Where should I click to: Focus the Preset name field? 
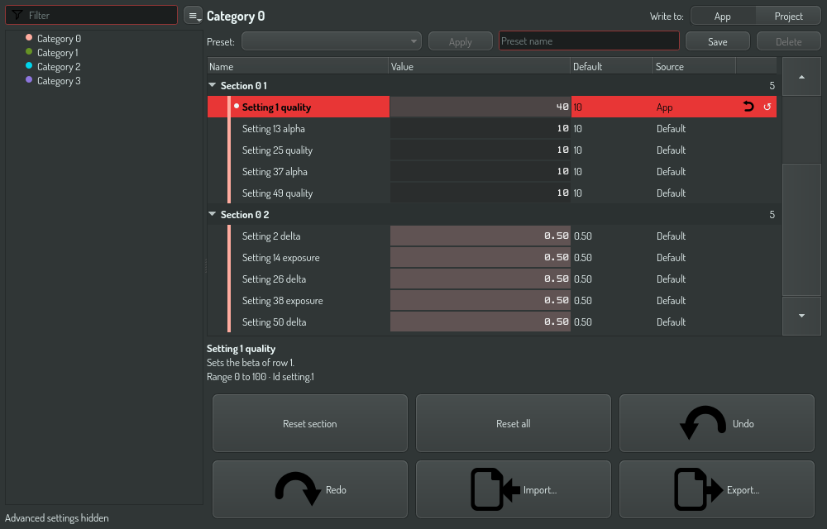[589, 41]
